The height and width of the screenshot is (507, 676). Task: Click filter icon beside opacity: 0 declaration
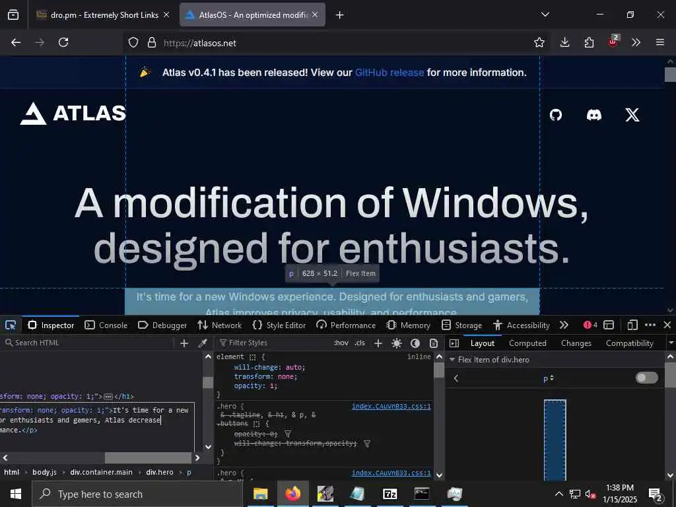[288, 434]
